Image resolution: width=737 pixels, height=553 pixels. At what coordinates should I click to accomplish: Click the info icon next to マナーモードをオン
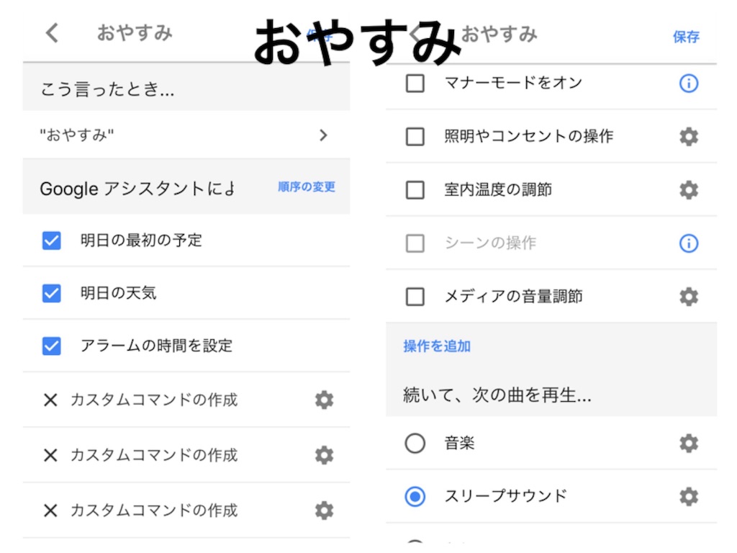[x=688, y=83]
